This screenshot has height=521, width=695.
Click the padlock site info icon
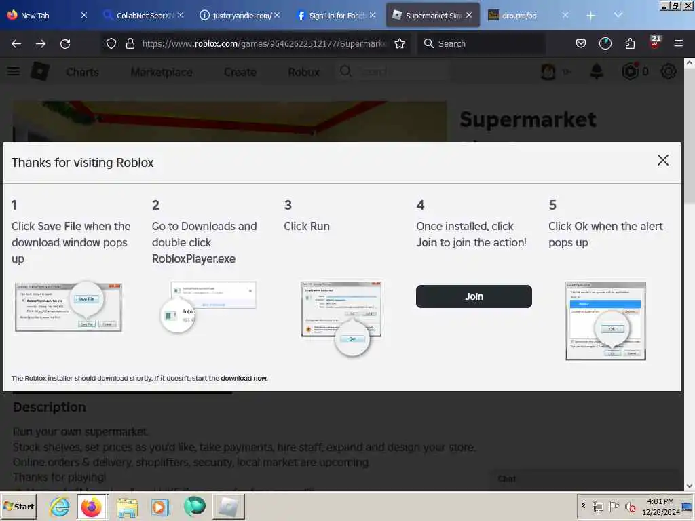point(130,43)
